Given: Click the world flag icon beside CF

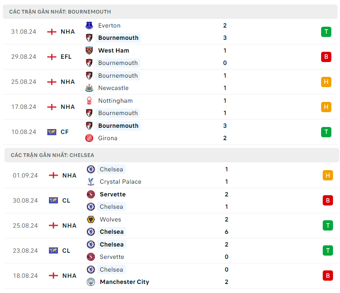Looking at the screenshot, I should tap(52, 132).
